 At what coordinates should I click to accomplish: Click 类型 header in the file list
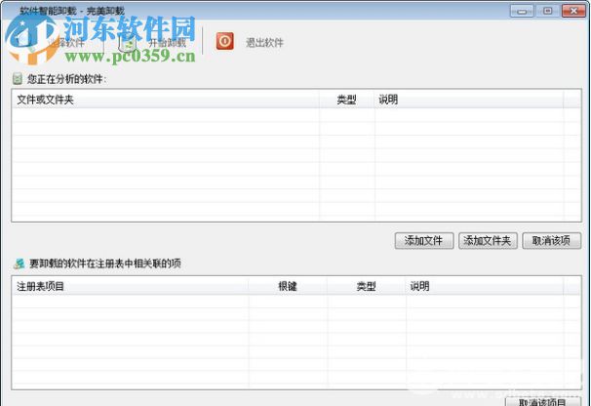coord(347,100)
